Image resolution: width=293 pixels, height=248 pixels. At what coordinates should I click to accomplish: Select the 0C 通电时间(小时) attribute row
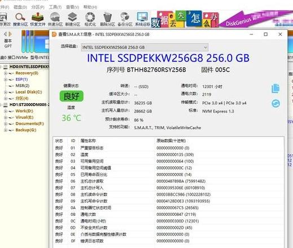point(168,221)
